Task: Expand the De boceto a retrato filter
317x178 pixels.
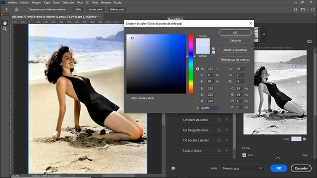Action: (x=227, y=140)
